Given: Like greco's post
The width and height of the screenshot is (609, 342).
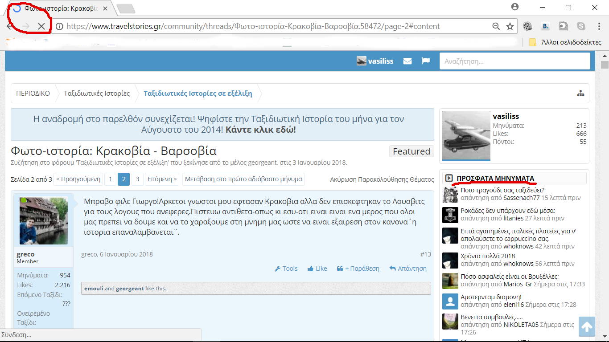Looking at the screenshot, I should click(x=317, y=269).
